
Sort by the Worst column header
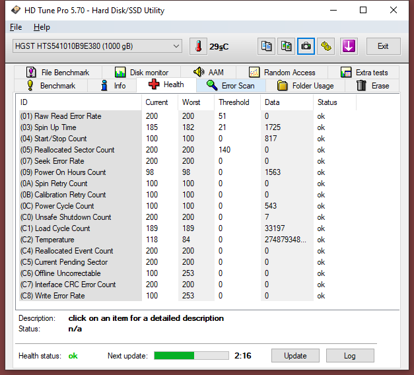196,102
